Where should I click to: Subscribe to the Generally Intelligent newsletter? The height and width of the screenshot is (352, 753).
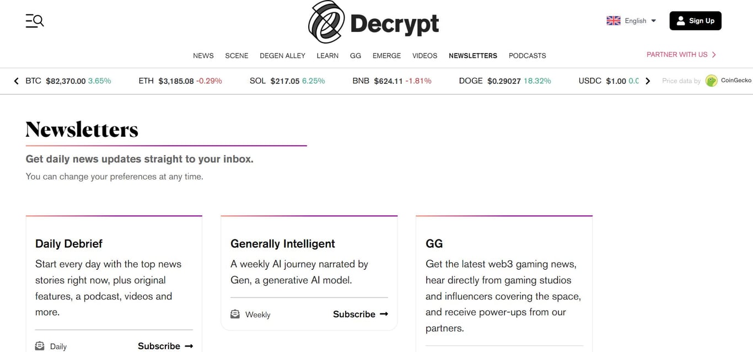(x=354, y=314)
